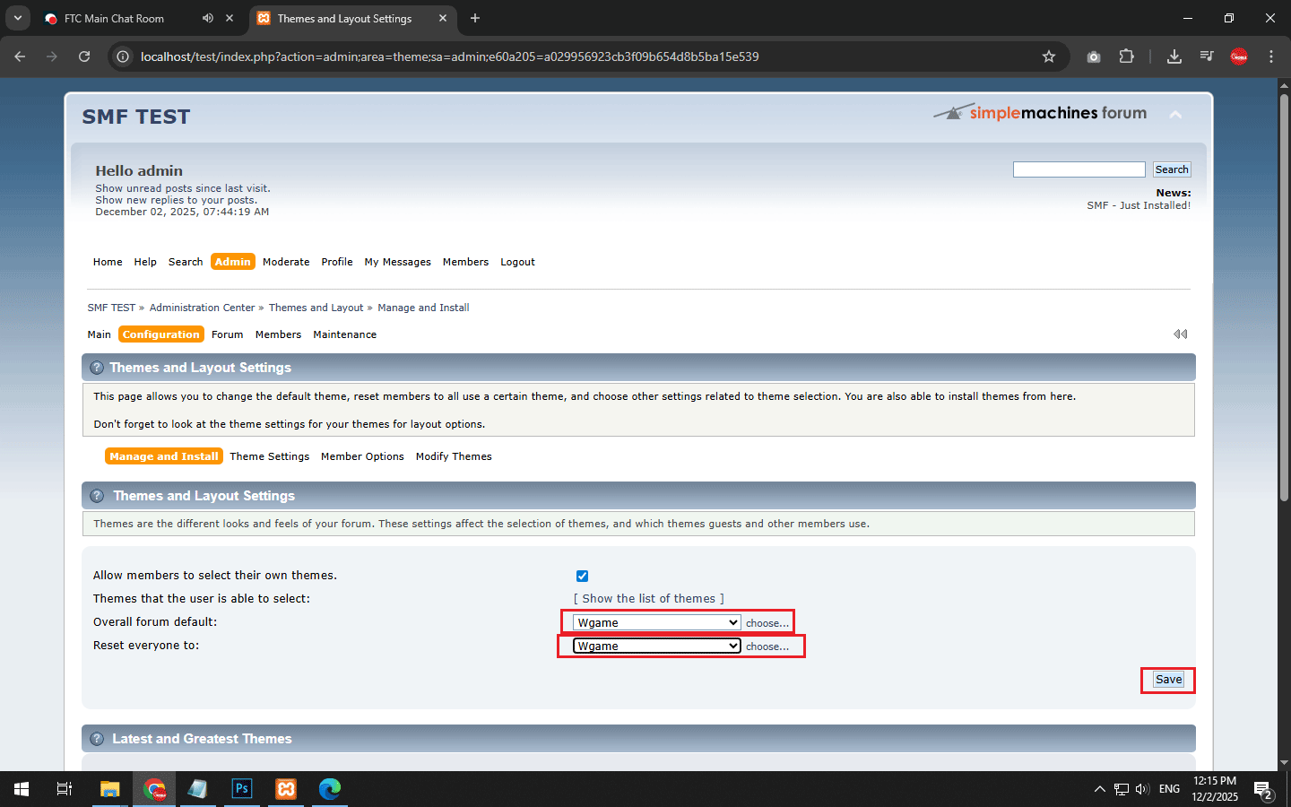Click the Administration Center breadcrumb link
Screen dimensions: 1291x807
[x=202, y=308]
